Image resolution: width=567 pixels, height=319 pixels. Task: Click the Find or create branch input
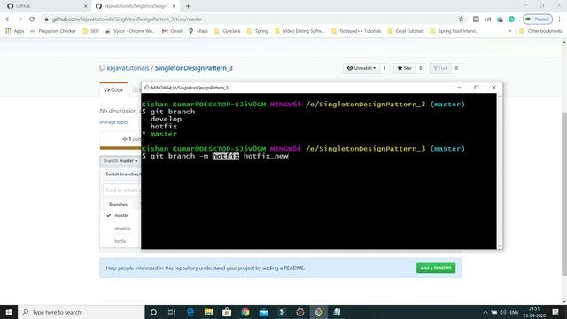[122, 190]
